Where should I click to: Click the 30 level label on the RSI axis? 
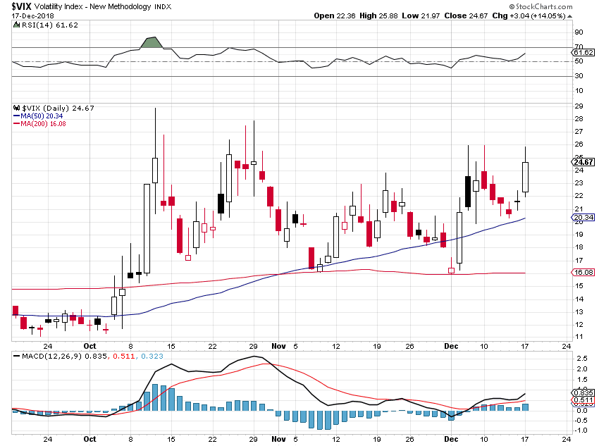pyautogui.click(x=579, y=75)
